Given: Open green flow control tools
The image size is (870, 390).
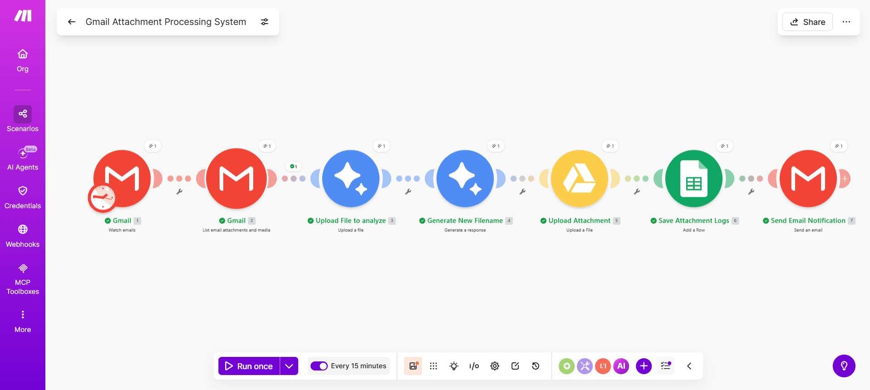Looking at the screenshot, I should 566,366.
